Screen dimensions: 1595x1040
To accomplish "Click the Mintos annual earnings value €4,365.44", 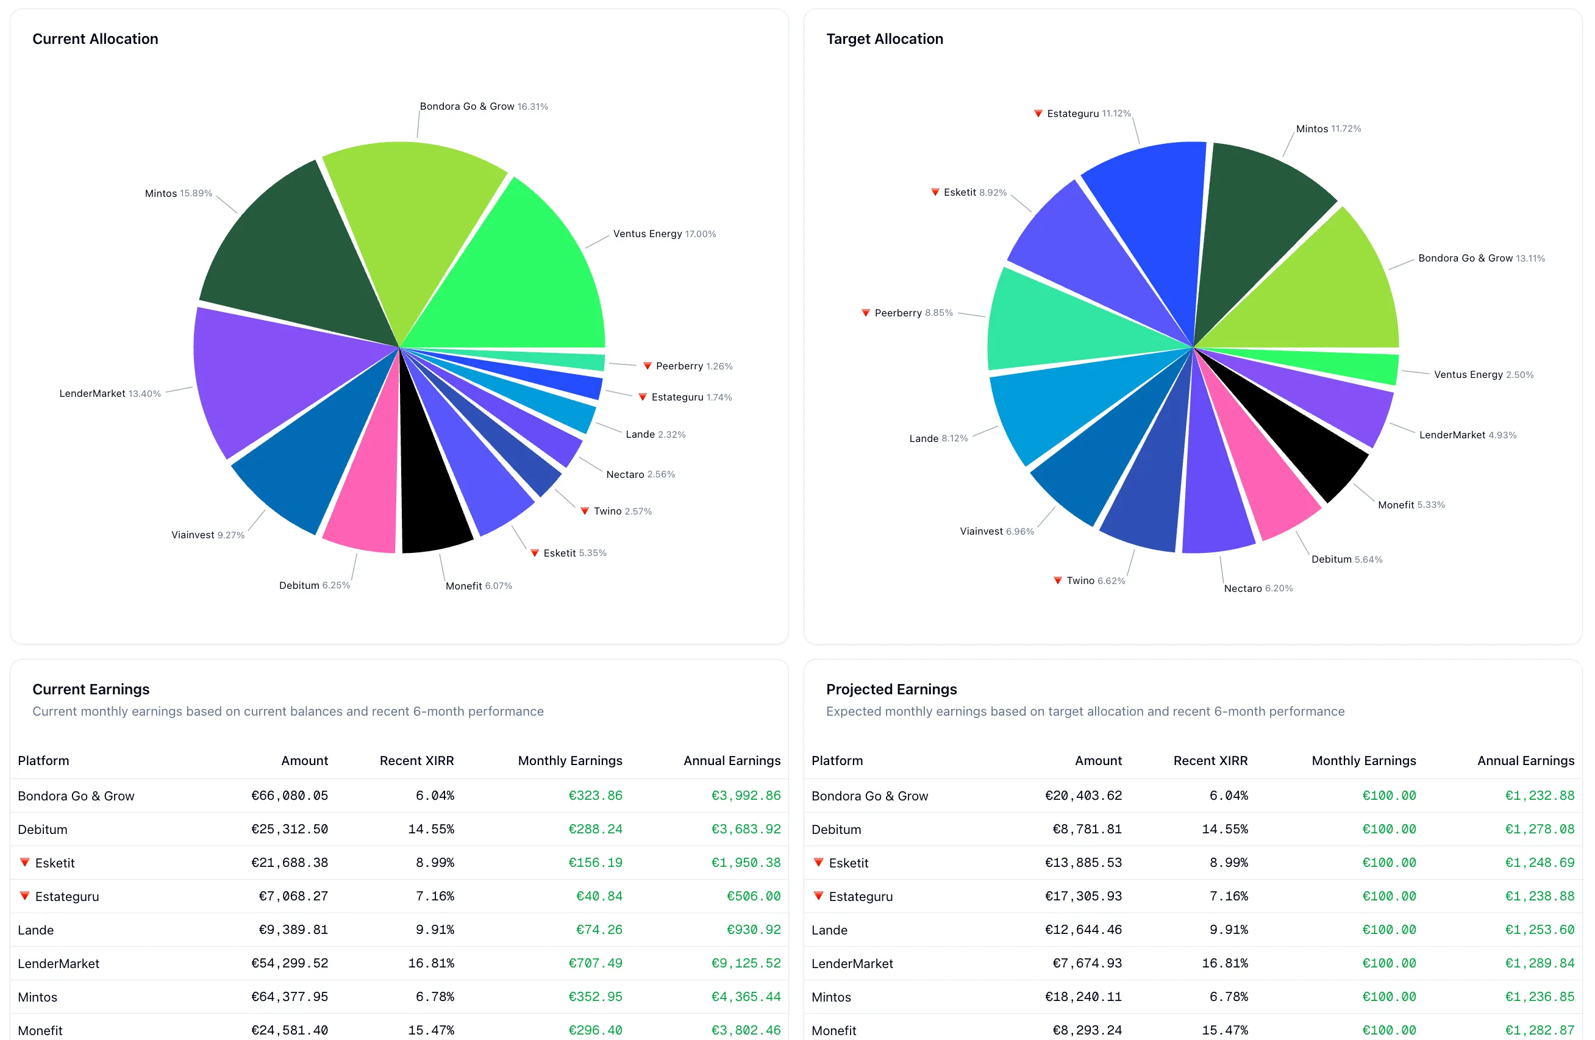I will click(746, 997).
